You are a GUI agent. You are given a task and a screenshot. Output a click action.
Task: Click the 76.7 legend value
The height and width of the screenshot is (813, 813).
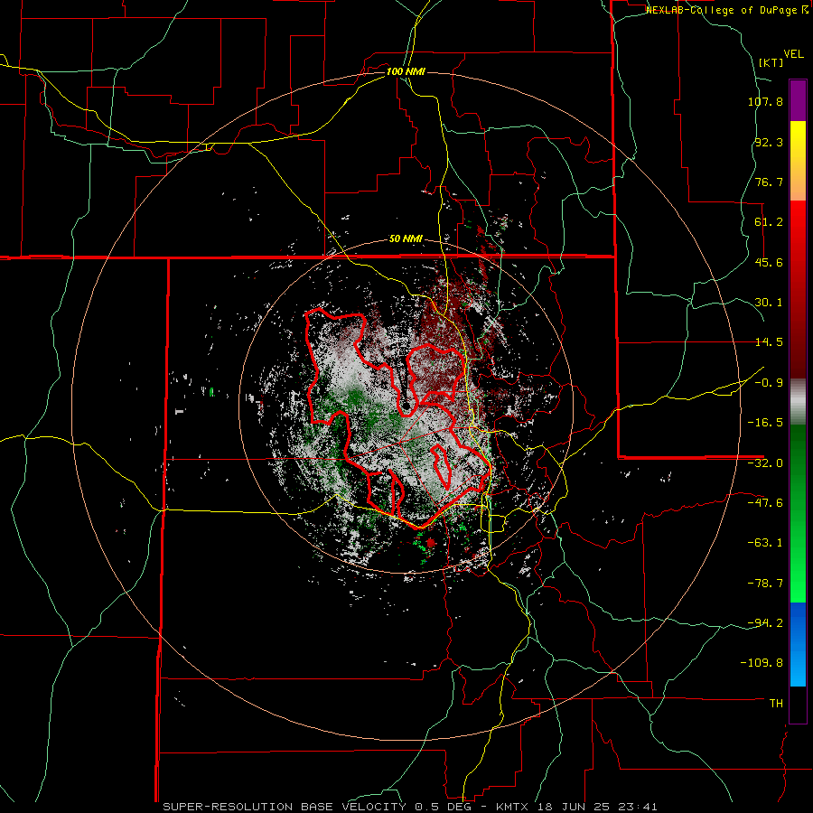tap(769, 182)
